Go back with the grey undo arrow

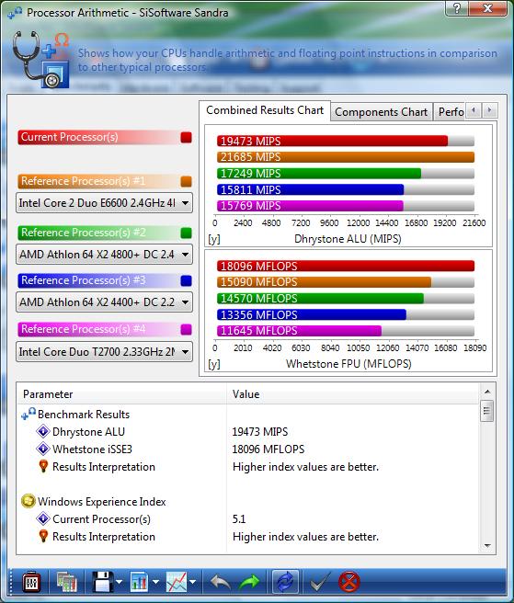coord(221,582)
